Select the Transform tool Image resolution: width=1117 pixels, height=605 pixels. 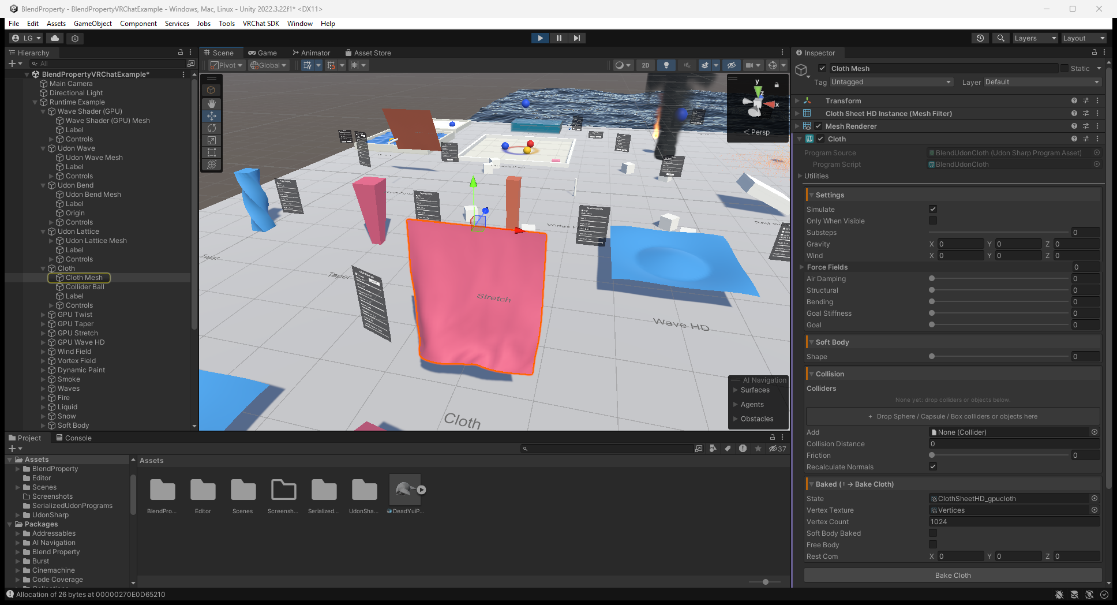pos(212,165)
